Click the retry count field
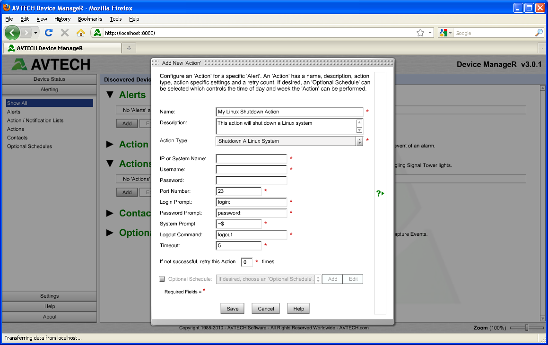 click(x=247, y=262)
